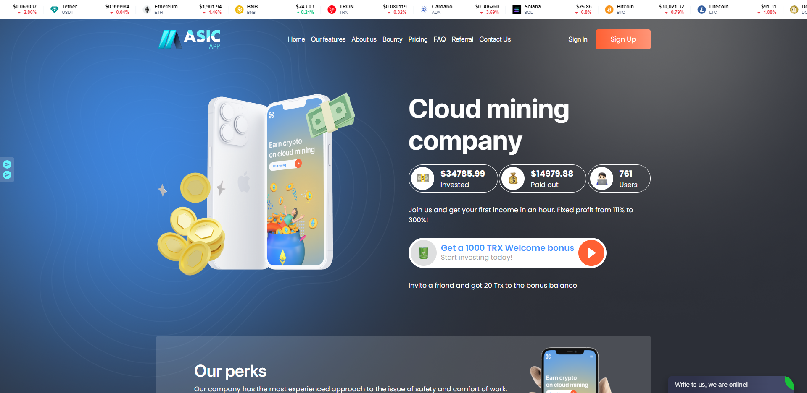This screenshot has width=807, height=393.
Task: Click the orange Sign Up button
Action: click(x=623, y=39)
